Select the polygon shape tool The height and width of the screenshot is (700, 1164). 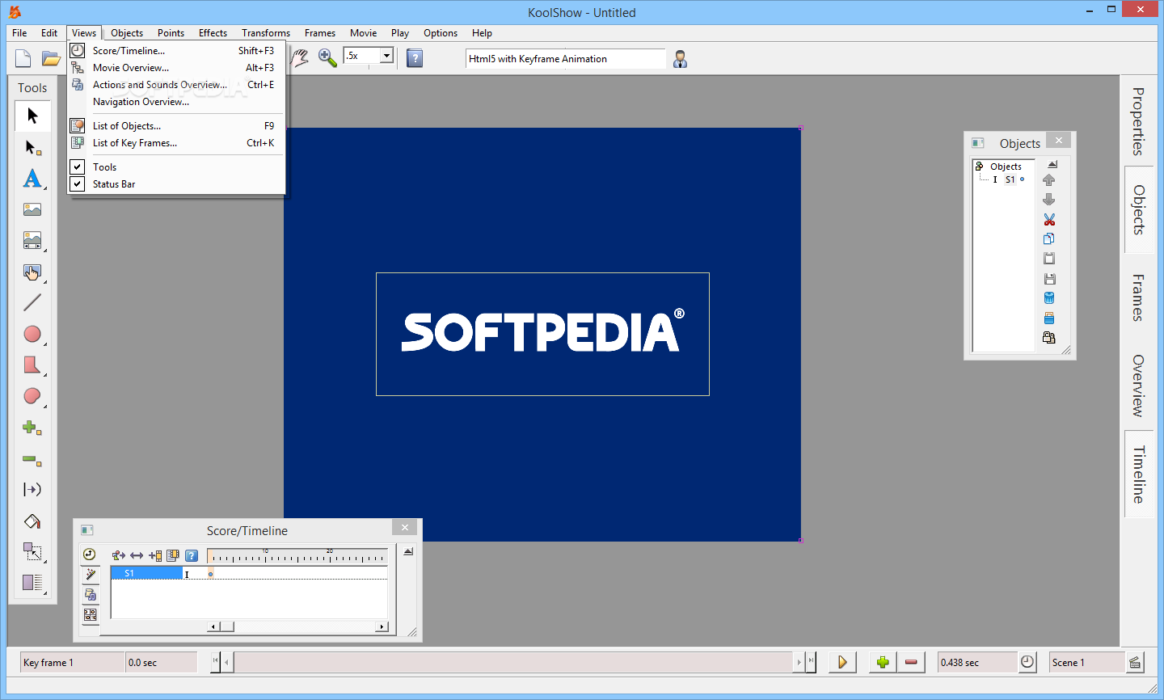[32, 365]
